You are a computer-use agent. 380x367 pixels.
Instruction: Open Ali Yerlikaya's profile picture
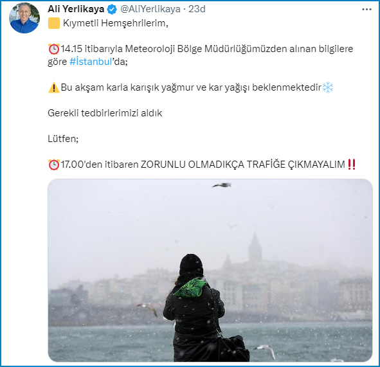(x=24, y=18)
